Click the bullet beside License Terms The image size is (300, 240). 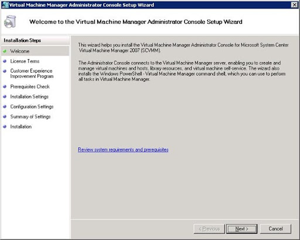(5, 61)
